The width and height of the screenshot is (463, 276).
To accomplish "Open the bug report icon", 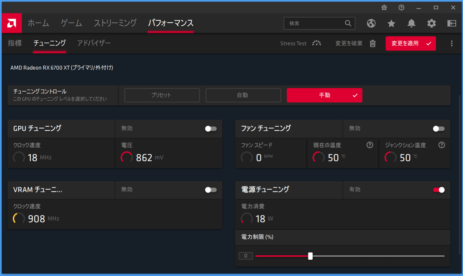I will (384, 8).
